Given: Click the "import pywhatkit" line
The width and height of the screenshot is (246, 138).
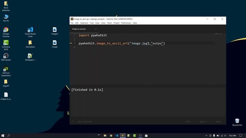Looking at the screenshot, I should (93, 35).
